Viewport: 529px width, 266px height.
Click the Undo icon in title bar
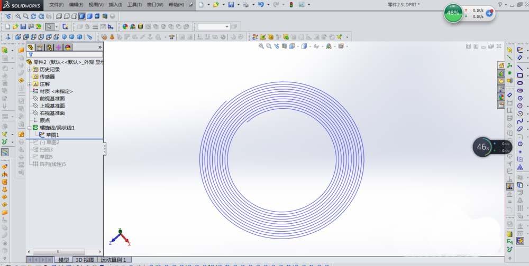pos(261,5)
